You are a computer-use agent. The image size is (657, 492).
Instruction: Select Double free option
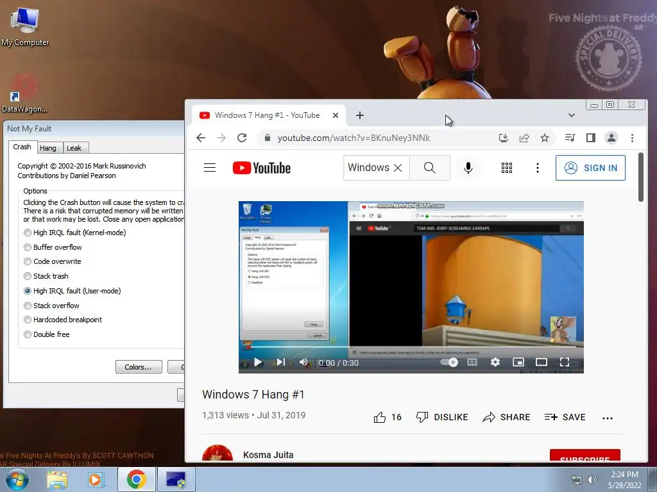(x=46, y=334)
